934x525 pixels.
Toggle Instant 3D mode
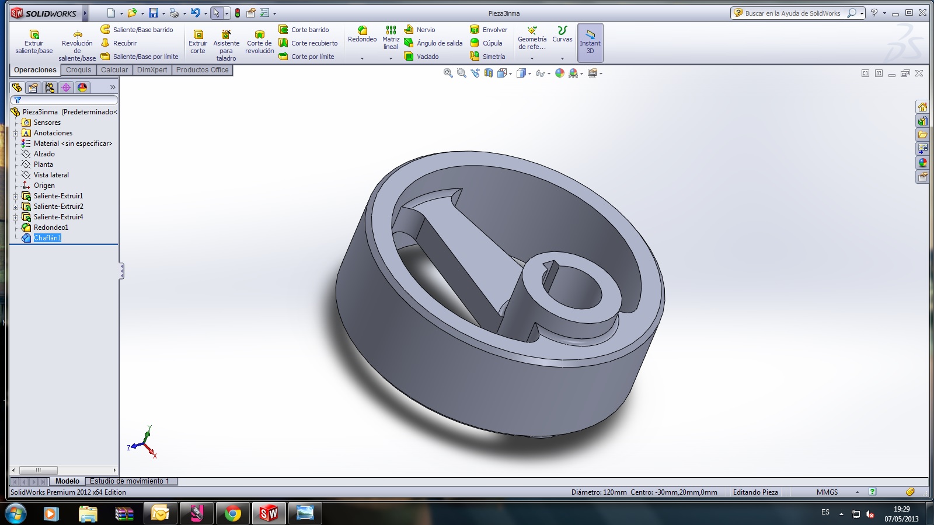pos(590,42)
